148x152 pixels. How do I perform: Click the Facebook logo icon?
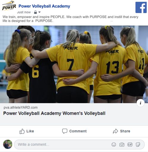[141, 7]
